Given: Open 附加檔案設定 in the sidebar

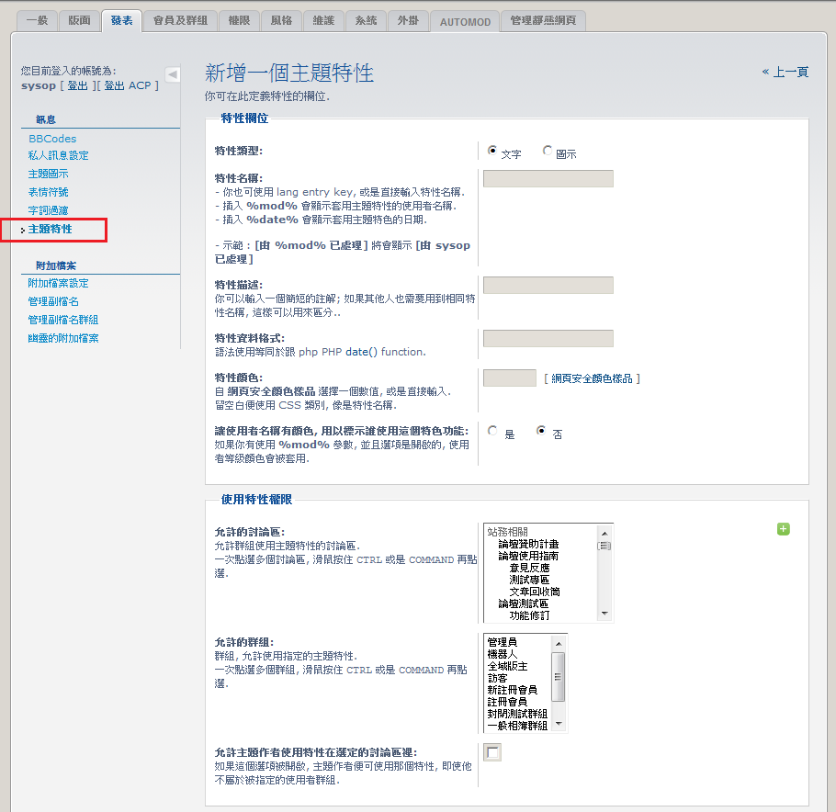Looking at the screenshot, I should [x=58, y=283].
